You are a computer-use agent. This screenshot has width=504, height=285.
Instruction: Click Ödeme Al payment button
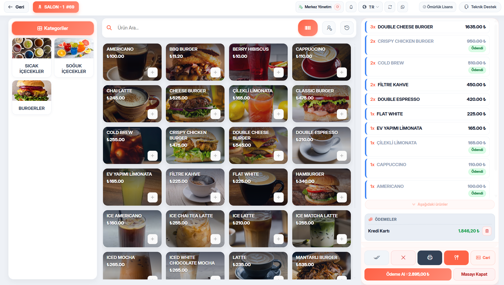tap(408, 274)
